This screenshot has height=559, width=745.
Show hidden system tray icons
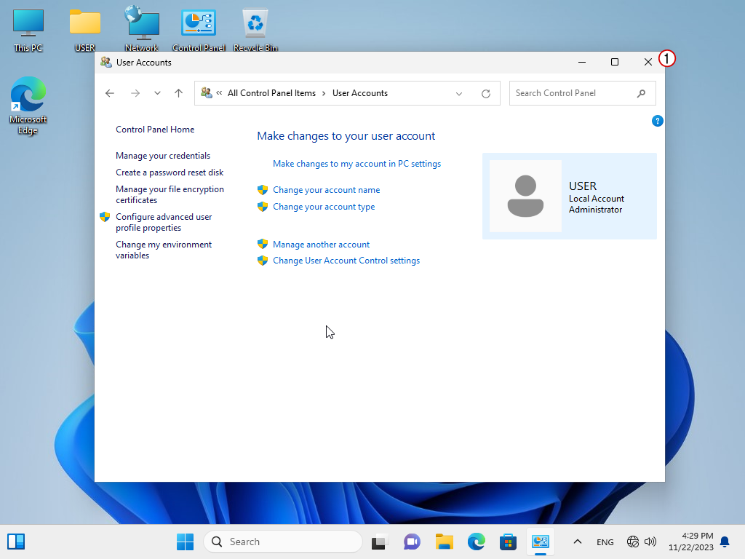click(x=578, y=542)
